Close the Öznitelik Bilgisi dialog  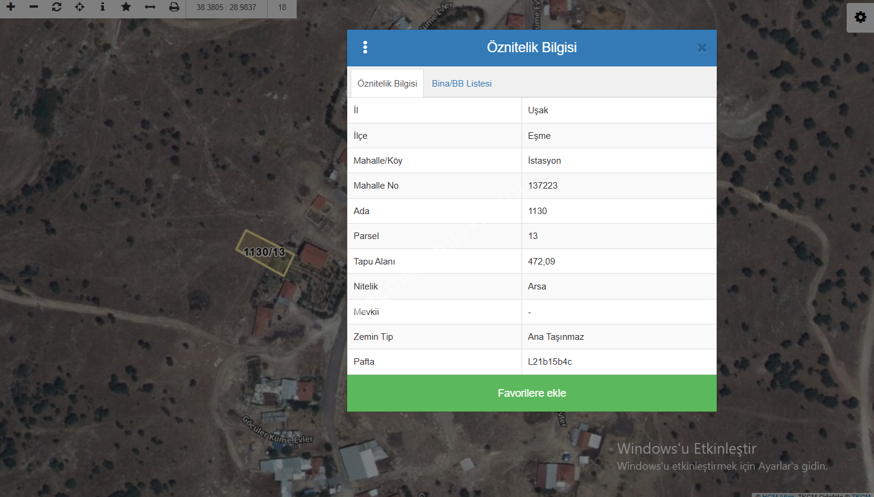(702, 48)
